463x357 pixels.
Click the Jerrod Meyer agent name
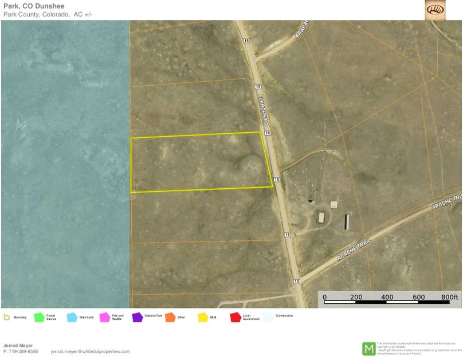18,346
